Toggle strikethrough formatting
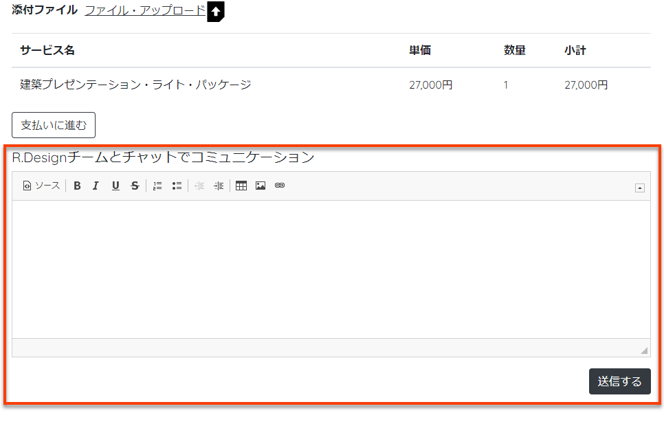The image size is (664, 424). pos(135,186)
